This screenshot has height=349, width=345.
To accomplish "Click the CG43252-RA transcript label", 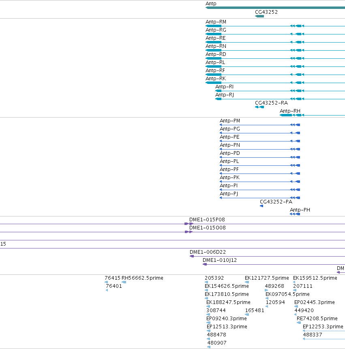I will (271, 103).
